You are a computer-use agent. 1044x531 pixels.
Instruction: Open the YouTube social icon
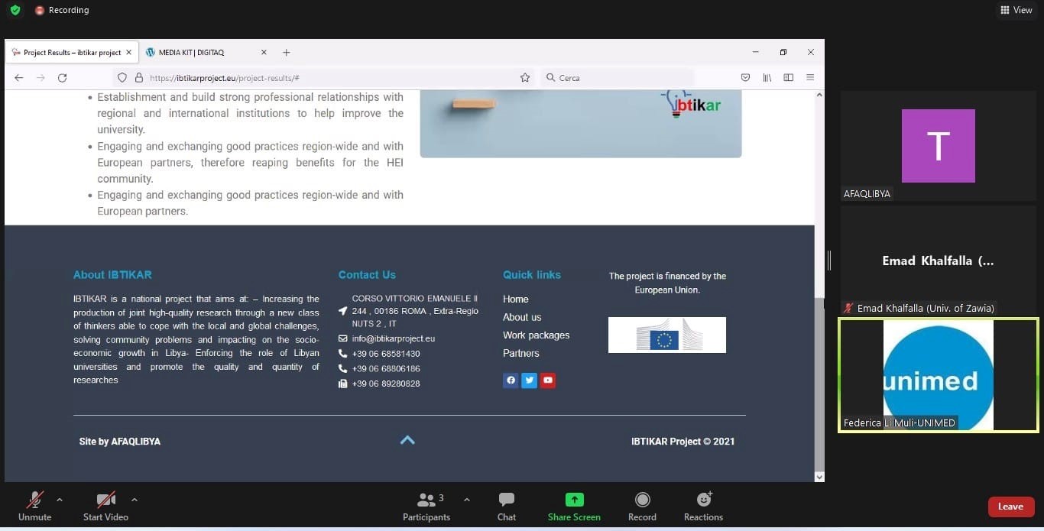[x=547, y=380]
